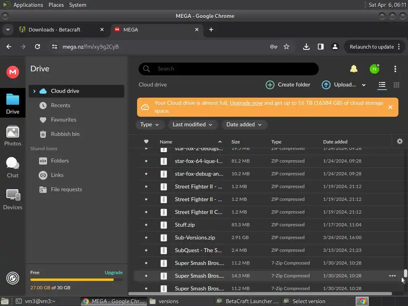Click Relaunch to update button
This screenshot has height=306, width=408.
click(372, 47)
